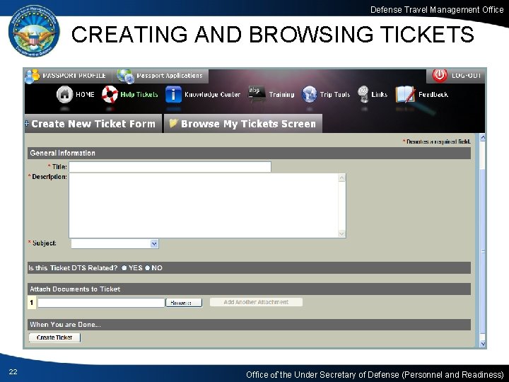
Task: Click the Browse attachment button
Action: 184,303
